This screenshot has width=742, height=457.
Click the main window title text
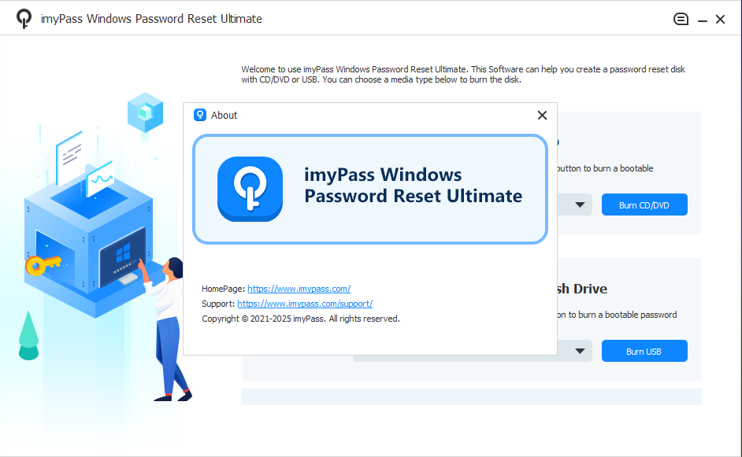click(151, 19)
